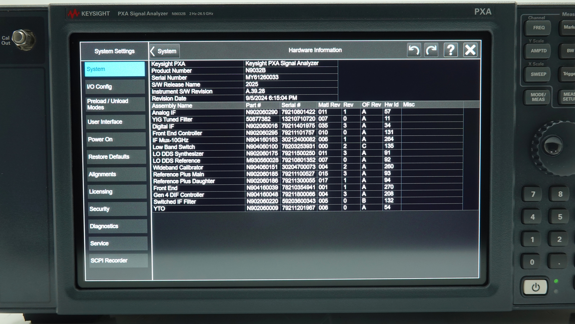Open the I/O Config tab
The height and width of the screenshot is (324, 575).
coord(115,87)
